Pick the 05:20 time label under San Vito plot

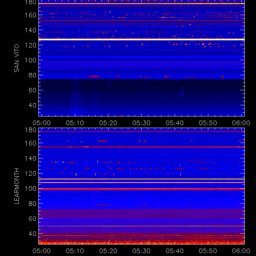[108, 123]
